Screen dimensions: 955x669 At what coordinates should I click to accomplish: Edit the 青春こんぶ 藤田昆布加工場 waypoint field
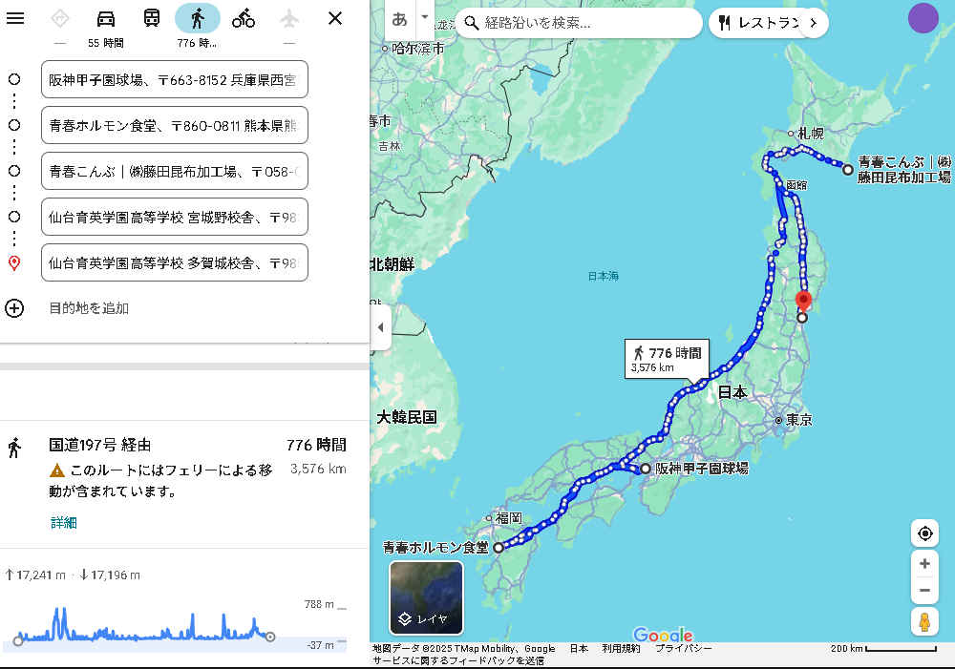pyautogui.click(x=175, y=171)
